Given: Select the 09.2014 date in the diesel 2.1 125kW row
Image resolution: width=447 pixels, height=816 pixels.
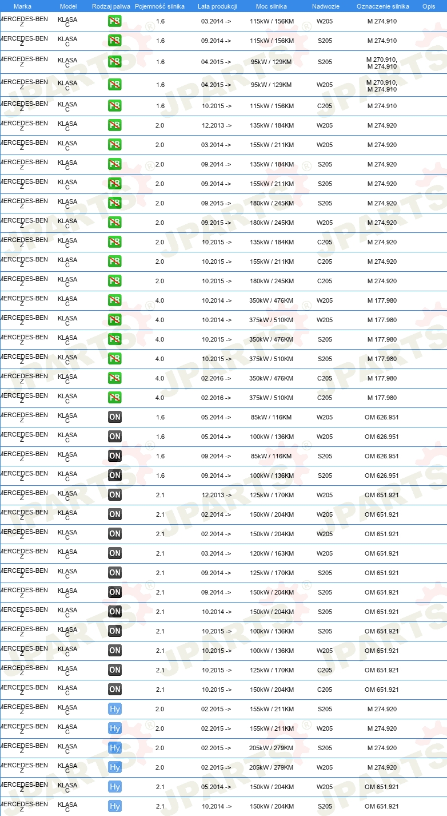Looking at the screenshot, I should click(x=216, y=573).
